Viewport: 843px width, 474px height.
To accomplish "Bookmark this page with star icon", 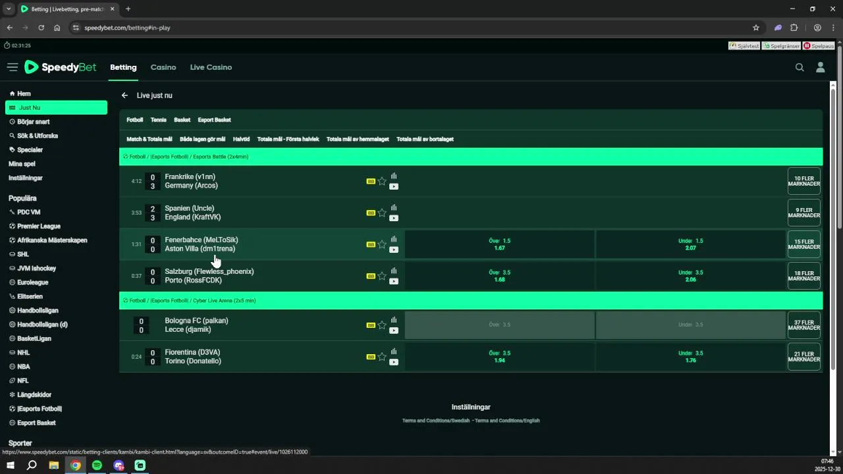I will click(756, 28).
